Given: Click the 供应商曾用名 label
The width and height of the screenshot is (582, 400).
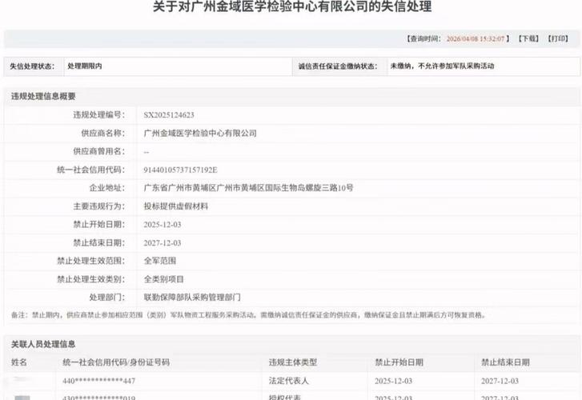Looking at the screenshot, I should pyautogui.click(x=98, y=151).
